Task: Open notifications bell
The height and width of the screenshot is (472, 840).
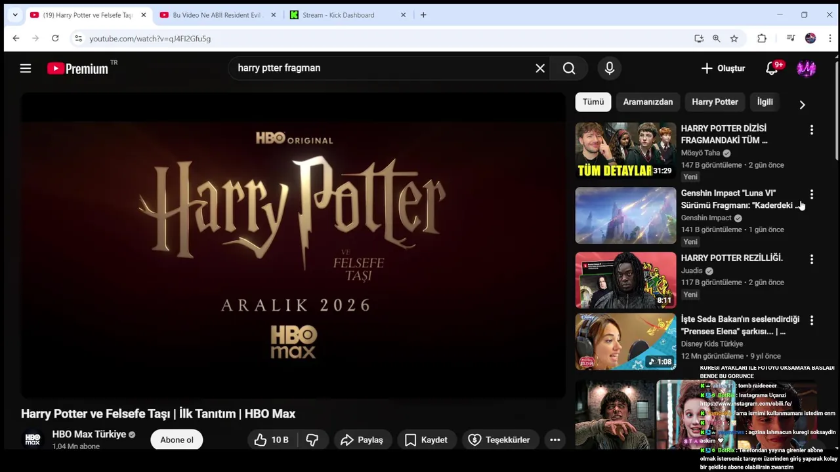Action: 772,68
